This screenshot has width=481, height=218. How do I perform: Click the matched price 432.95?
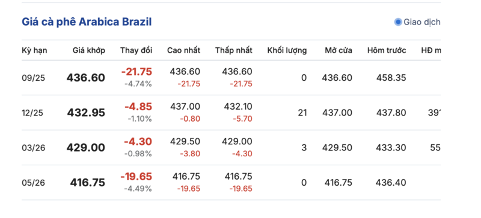(86, 113)
